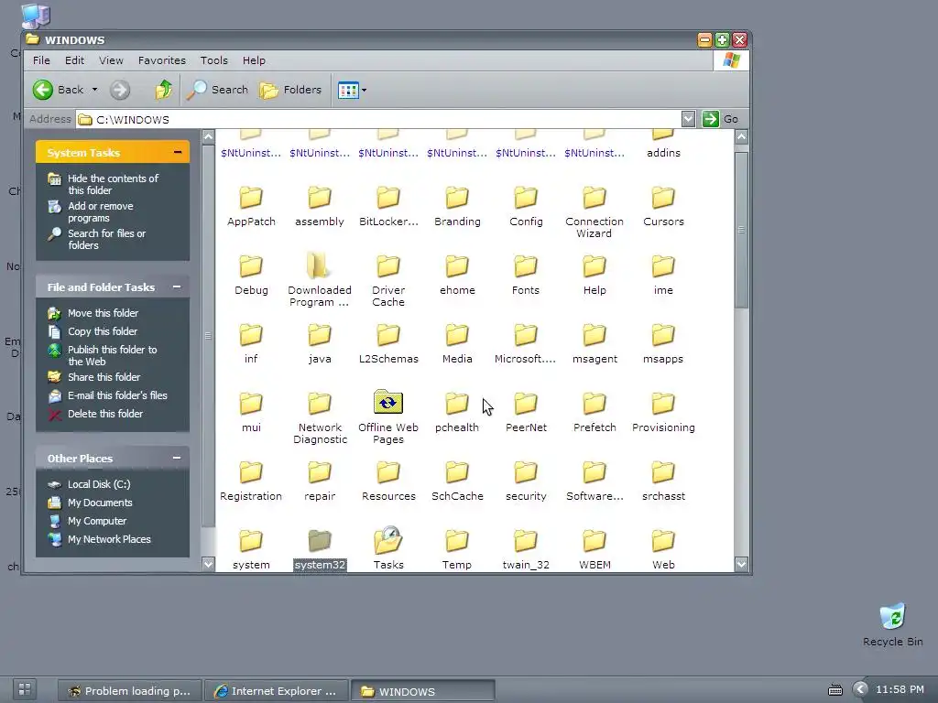This screenshot has width=938, height=703.
Task: Select the Temp folder icon
Action: coord(456,541)
